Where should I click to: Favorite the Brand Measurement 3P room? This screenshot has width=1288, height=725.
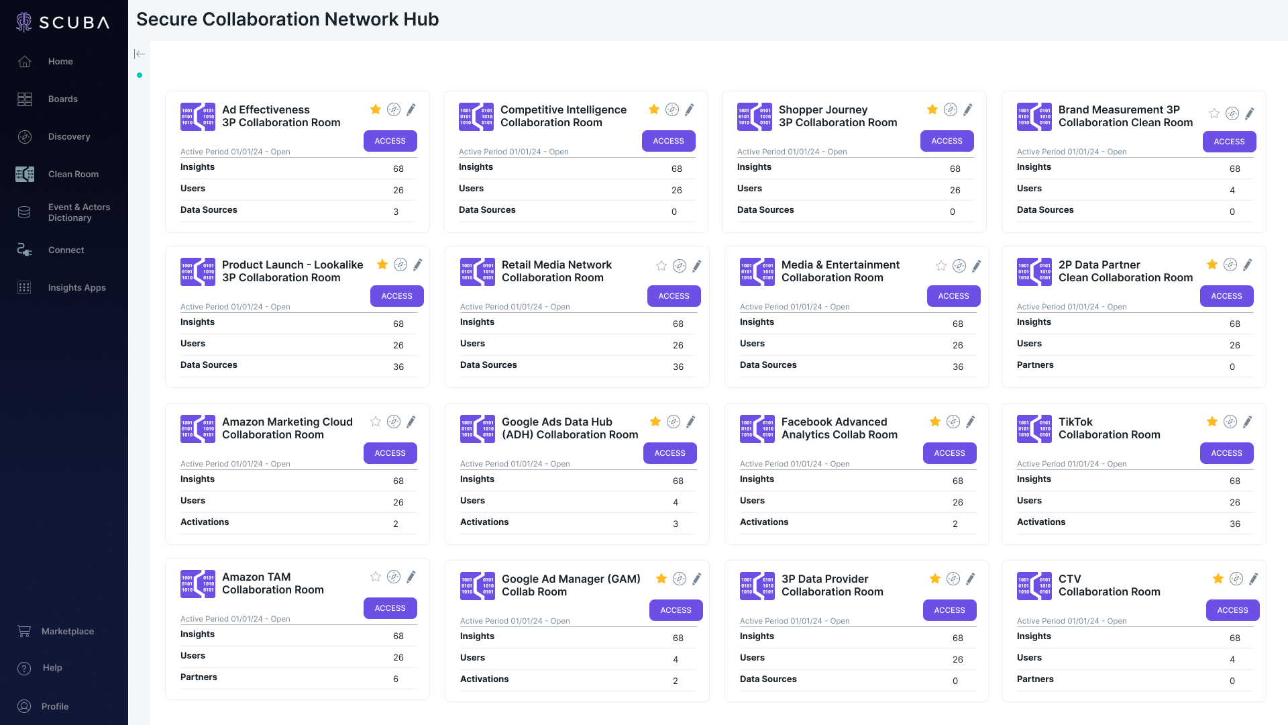tap(1214, 113)
